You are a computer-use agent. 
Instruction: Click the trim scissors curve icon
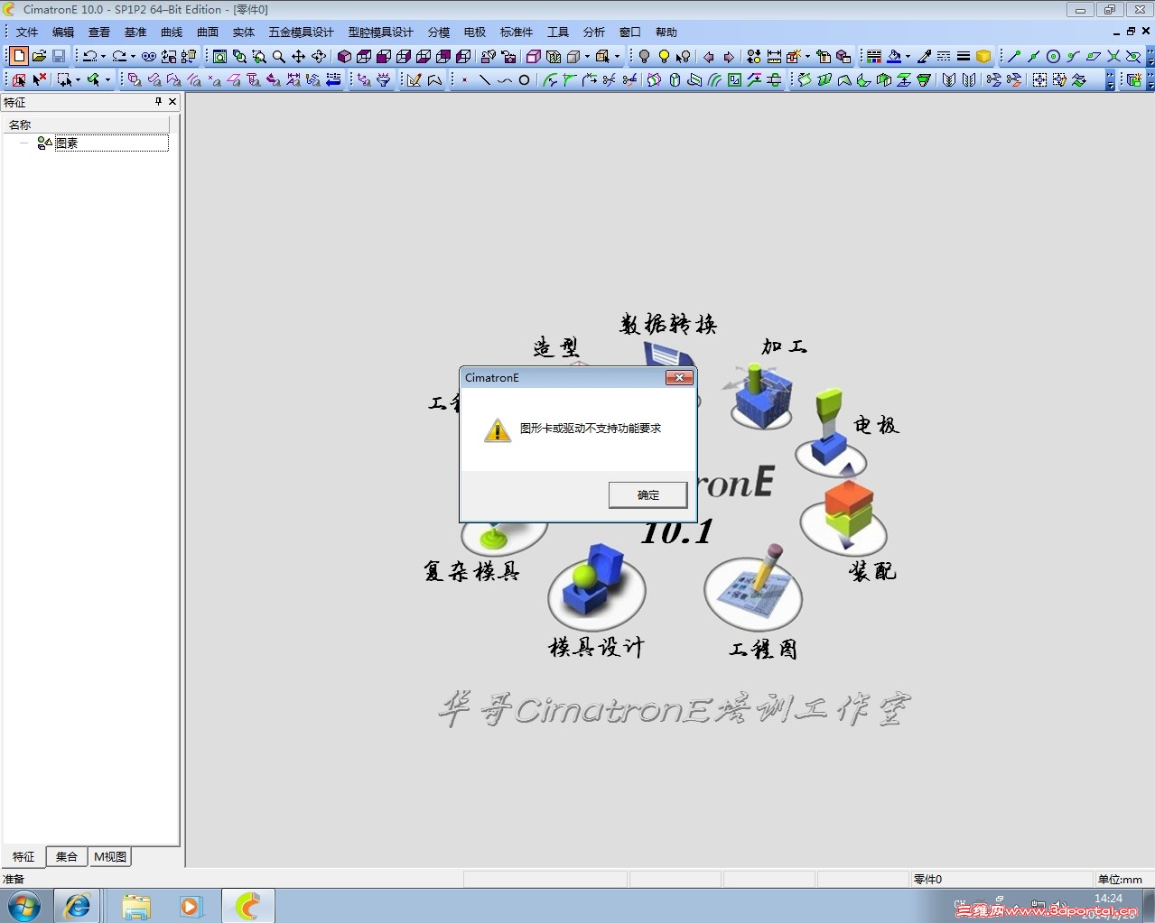610,80
